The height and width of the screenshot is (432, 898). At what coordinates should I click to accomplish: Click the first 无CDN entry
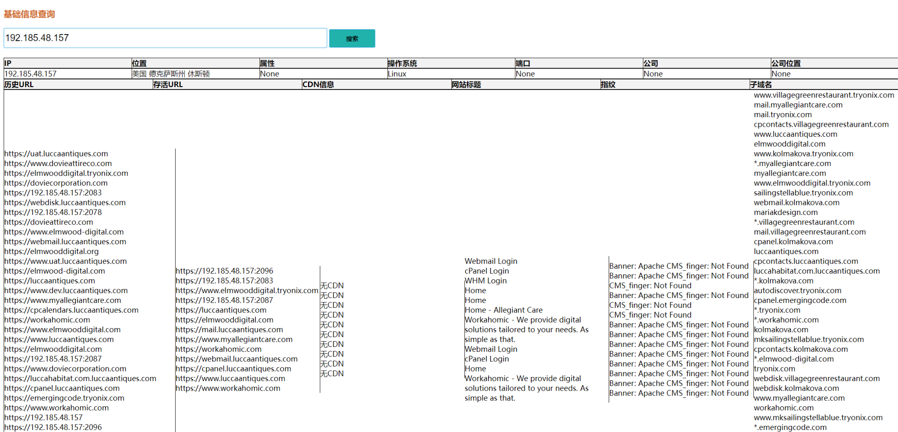[x=332, y=286]
